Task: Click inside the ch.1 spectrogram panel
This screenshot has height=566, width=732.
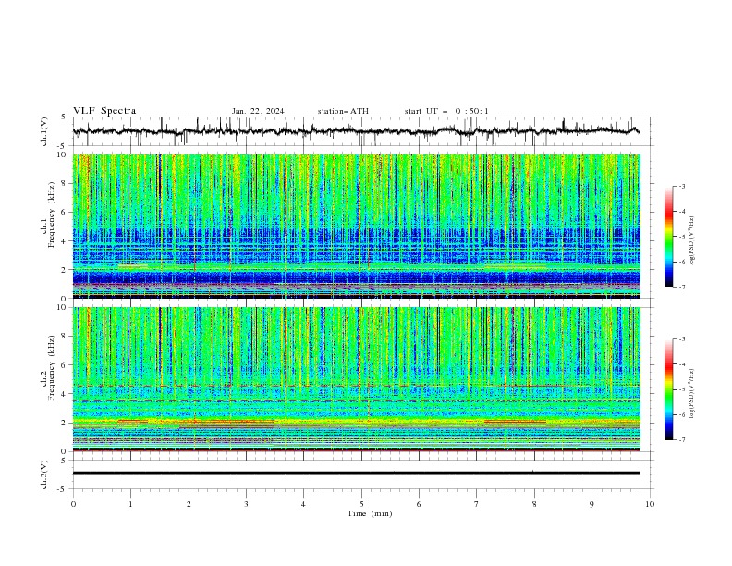Action: (357, 226)
